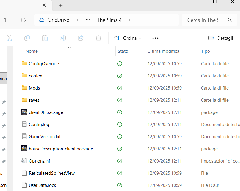The height and width of the screenshot is (191, 240).
Task: Click the OneDrive breadcrumb segment
Action: point(58,20)
